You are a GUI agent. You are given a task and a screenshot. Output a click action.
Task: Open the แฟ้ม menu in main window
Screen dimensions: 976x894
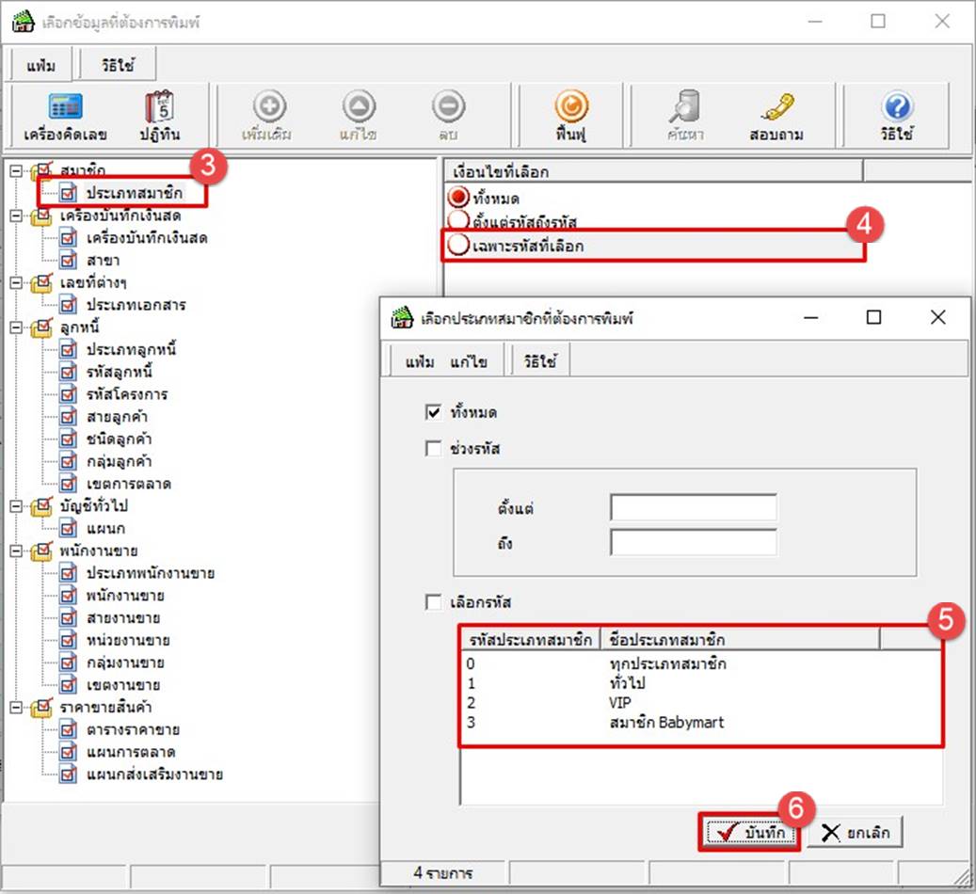(41, 67)
